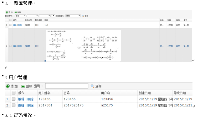Image resolution: width=205 pixels, height=120 pixels.
Task: Toggle the select-all checkbox in question bank header
Action: tap(10, 20)
